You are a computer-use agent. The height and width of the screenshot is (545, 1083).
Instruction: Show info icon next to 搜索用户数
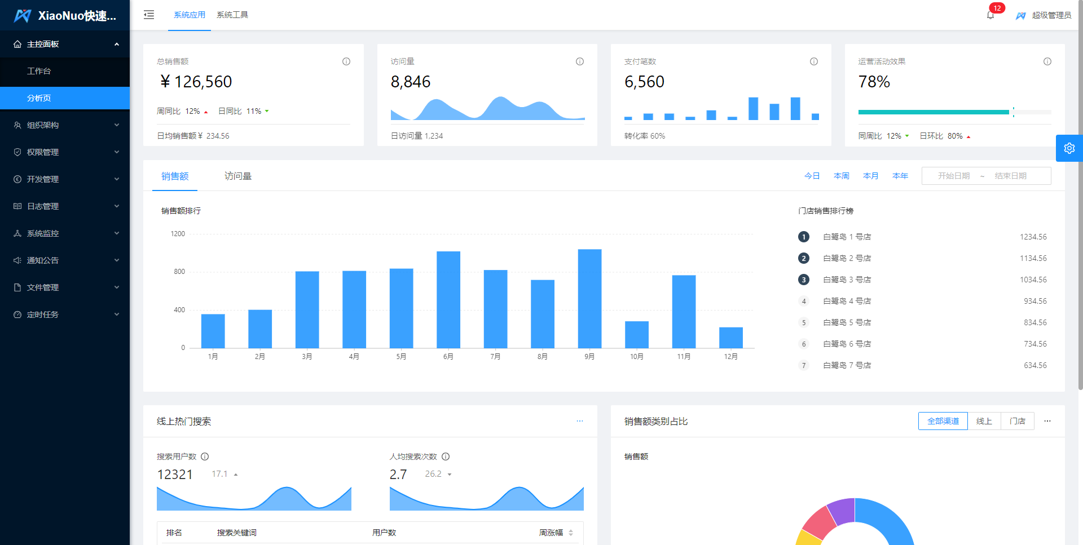[205, 457]
